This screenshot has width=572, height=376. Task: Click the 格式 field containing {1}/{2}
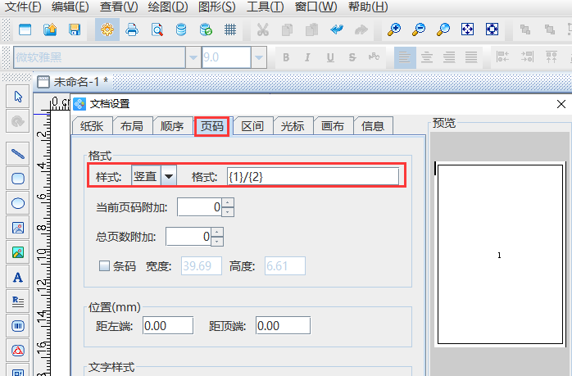tap(313, 176)
